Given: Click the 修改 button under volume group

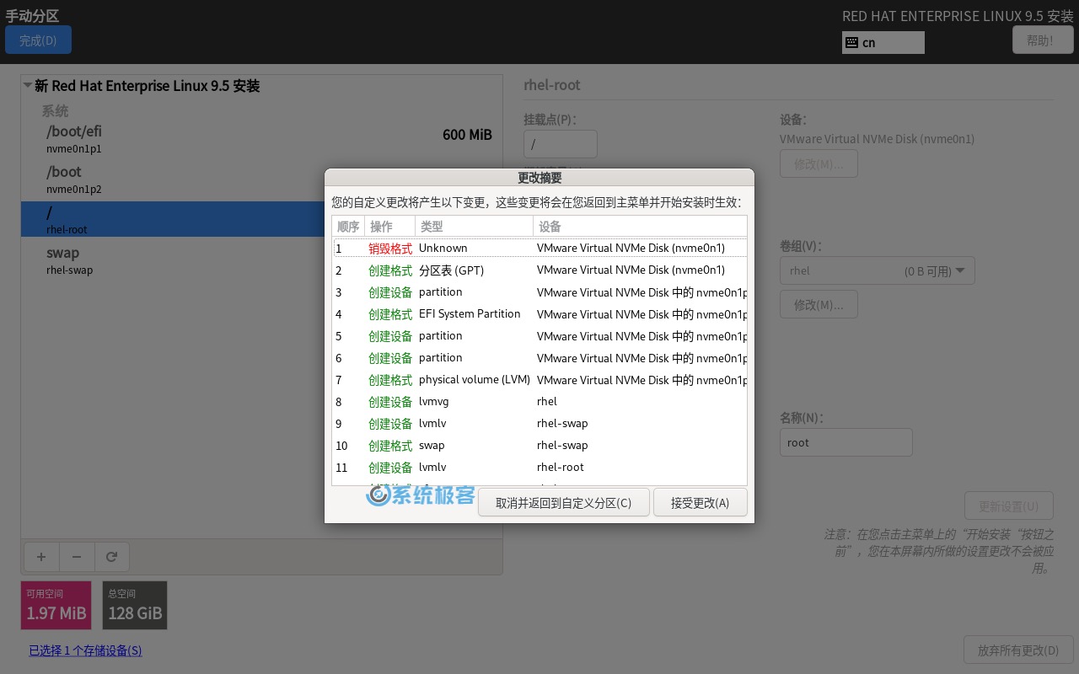Looking at the screenshot, I should 819,304.
